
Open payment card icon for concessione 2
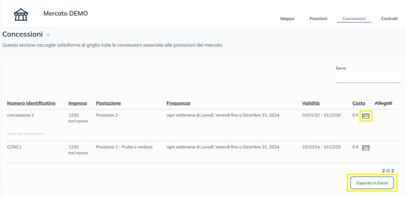[366, 116]
